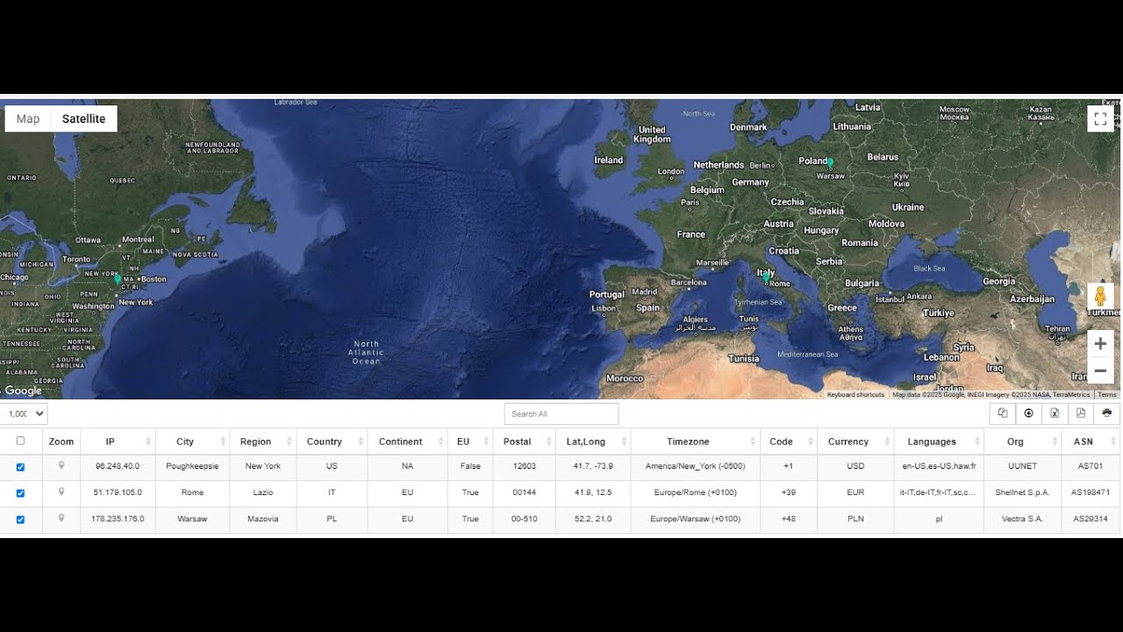Sort by the Lat,Long column header
The height and width of the screenshot is (632, 1123).
[x=593, y=442]
